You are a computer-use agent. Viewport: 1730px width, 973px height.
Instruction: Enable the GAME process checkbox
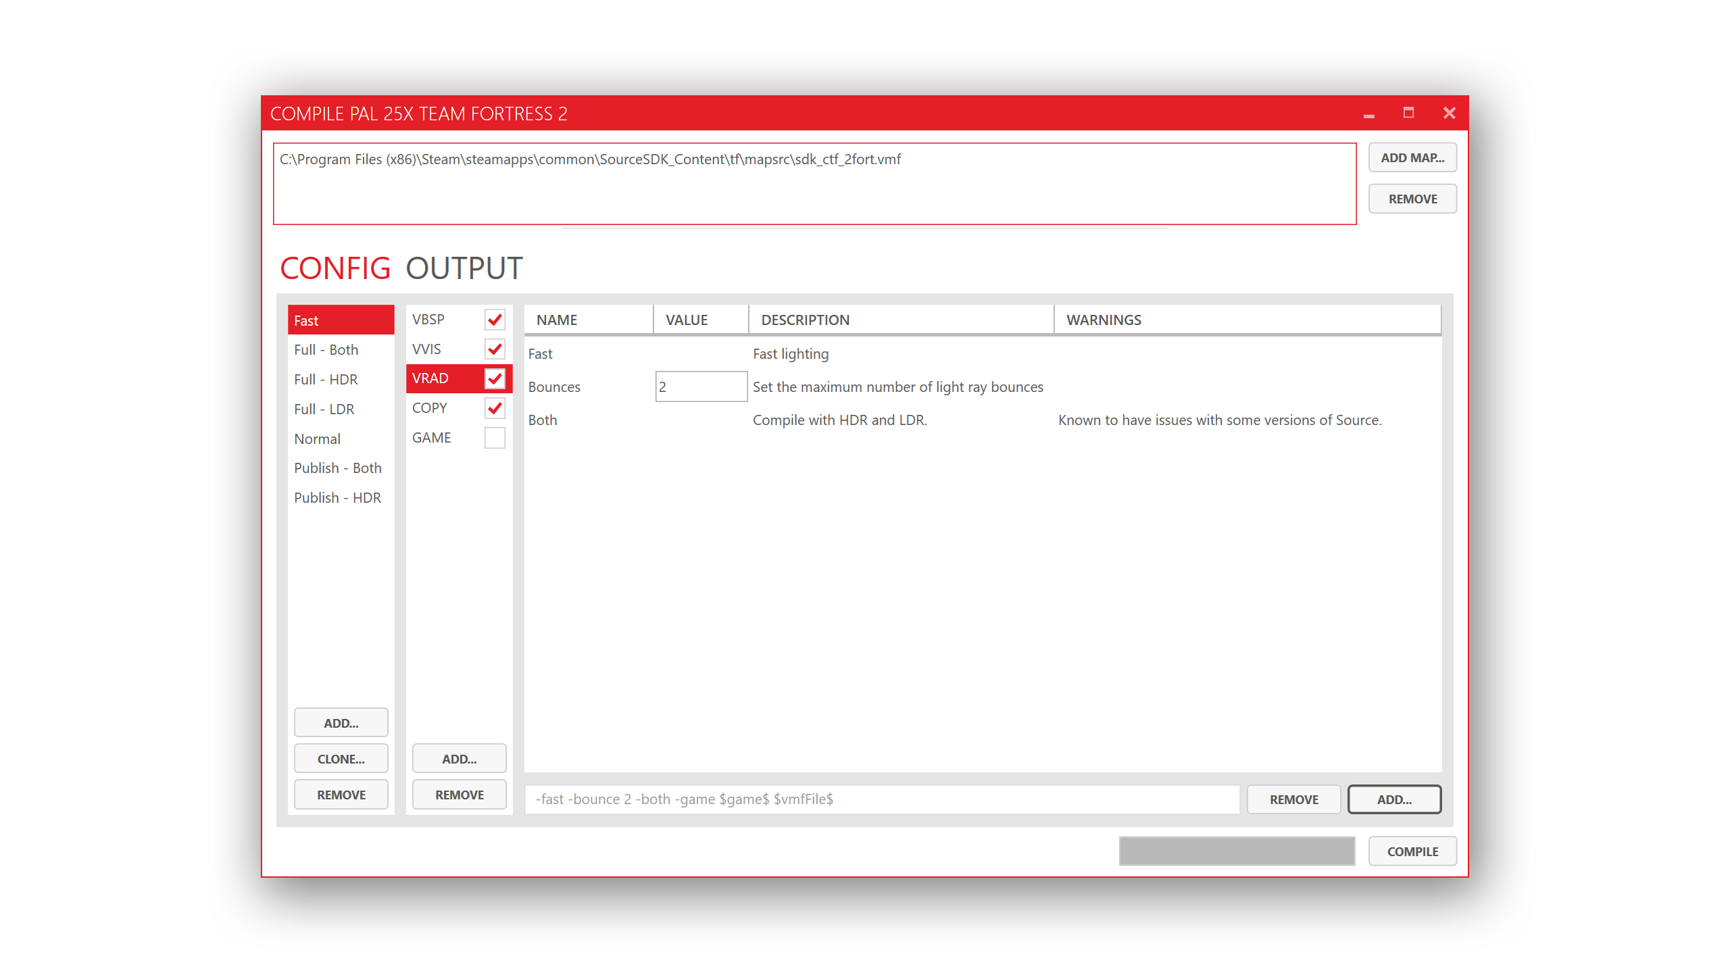click(495, 438)
